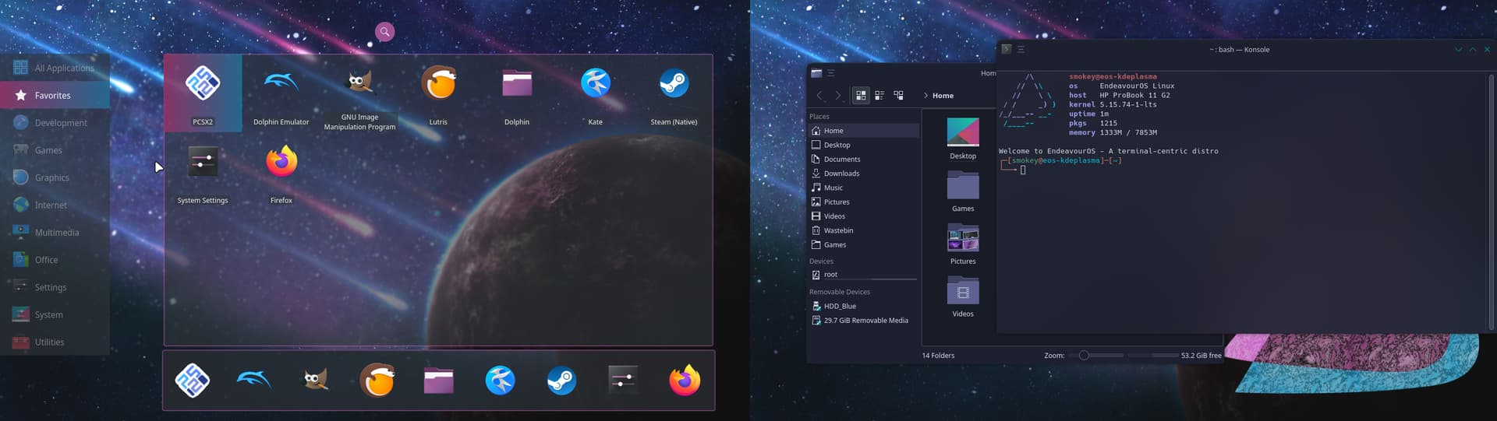This screenshot has width=1497, height=421.
Task: Click the Konsole terminal icon in title bar
Action: [x=1006, y=49]
